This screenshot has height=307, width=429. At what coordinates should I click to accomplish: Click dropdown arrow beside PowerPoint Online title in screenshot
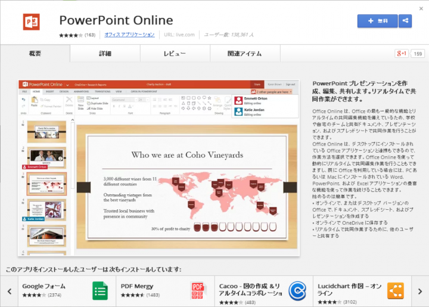click(x=67, y=85)
